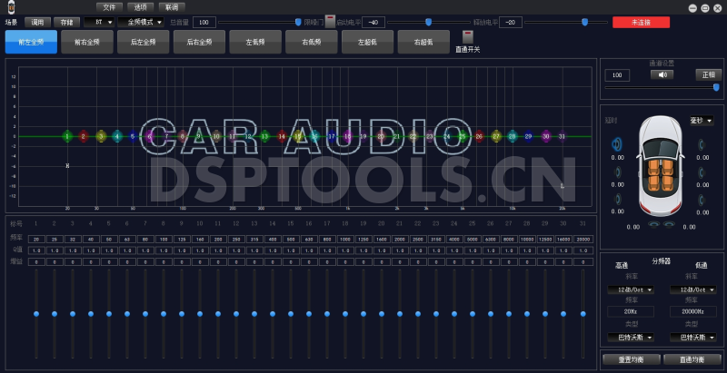727x373 pixels.
Task: Open the 文件 menu
Action: [109, 7]
